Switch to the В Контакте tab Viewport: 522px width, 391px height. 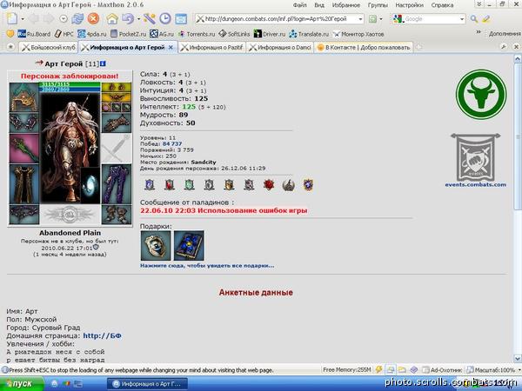click(364, 48)
